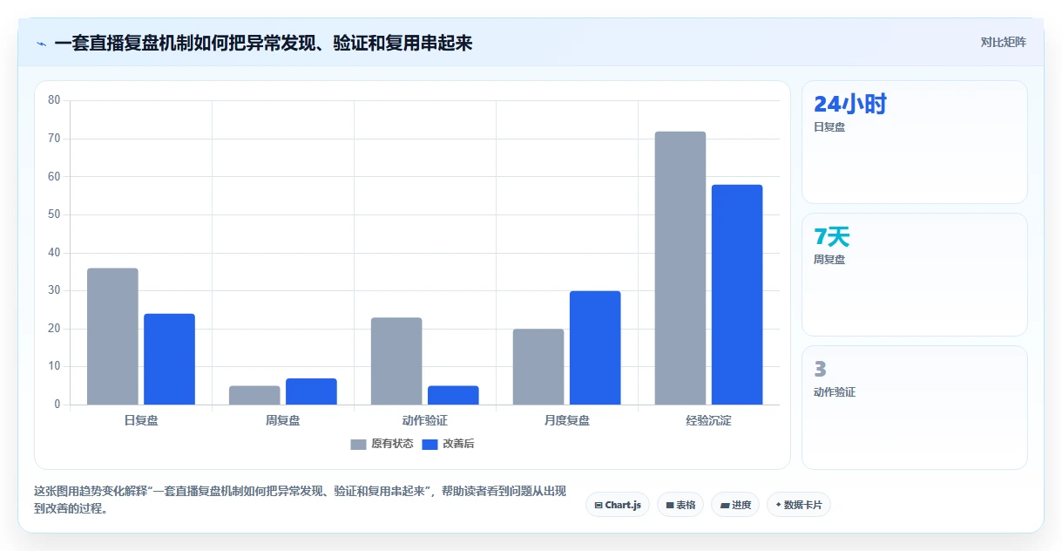The height and width of the screenshot is (551, 1062).
Task: Click the gray 经验沉淀 bar
Action: pyautogui.click(x=680, y=268)
